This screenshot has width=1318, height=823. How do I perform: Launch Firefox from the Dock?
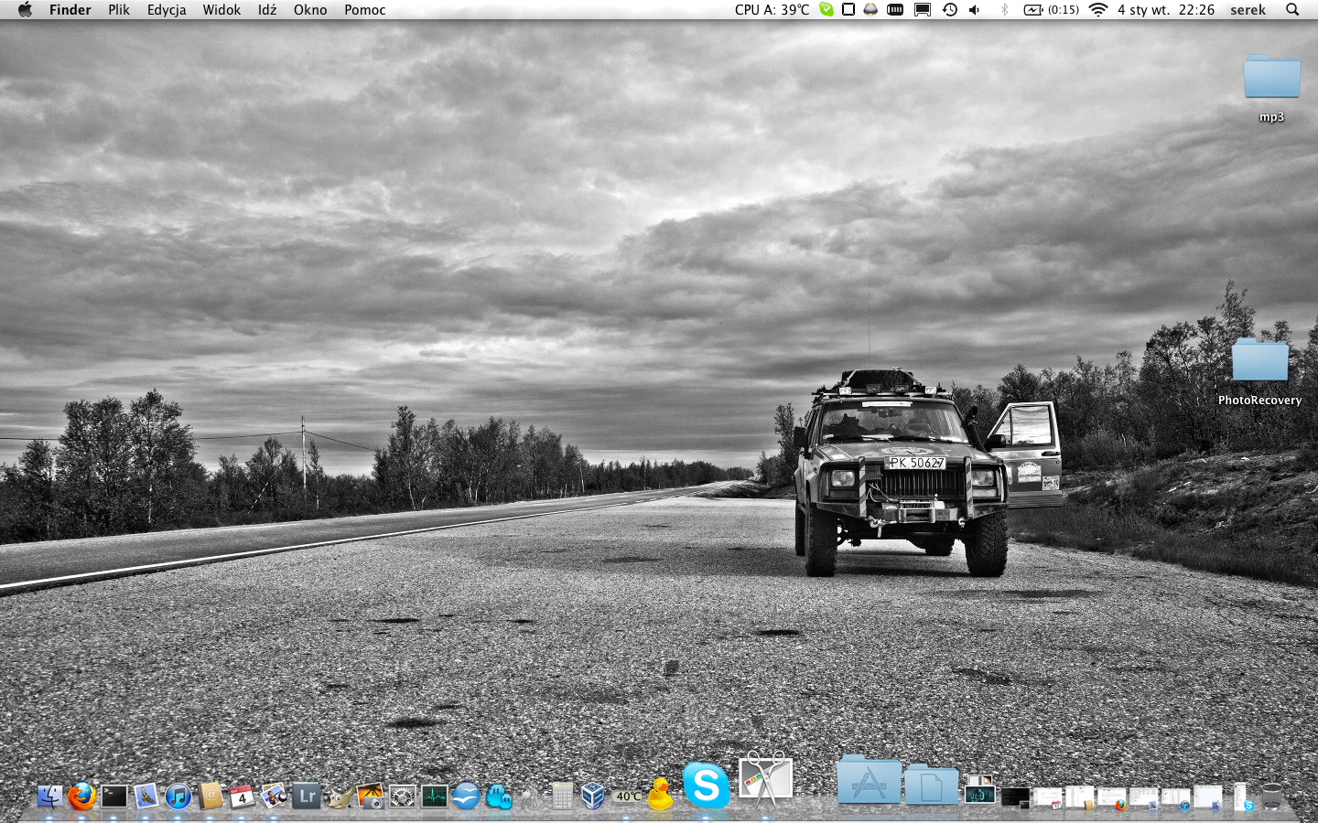[x=81, y=796]
